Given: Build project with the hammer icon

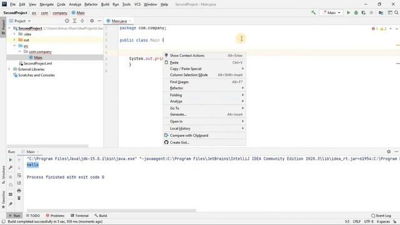Looking at the screenshot, I should coord(313,12).
